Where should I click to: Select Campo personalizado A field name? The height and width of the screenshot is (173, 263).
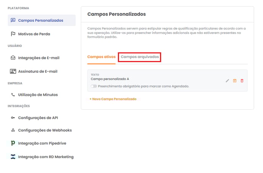tap(110, 79)
